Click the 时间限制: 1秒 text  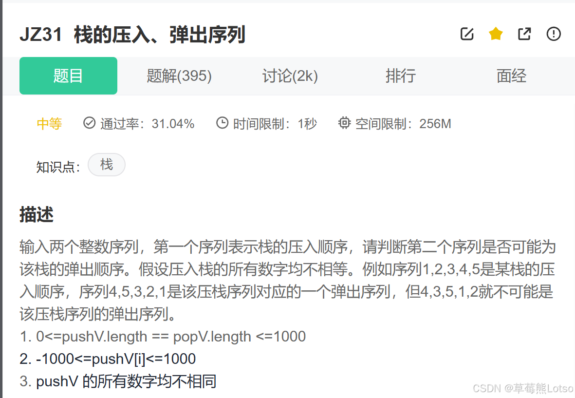click(275, 124)
